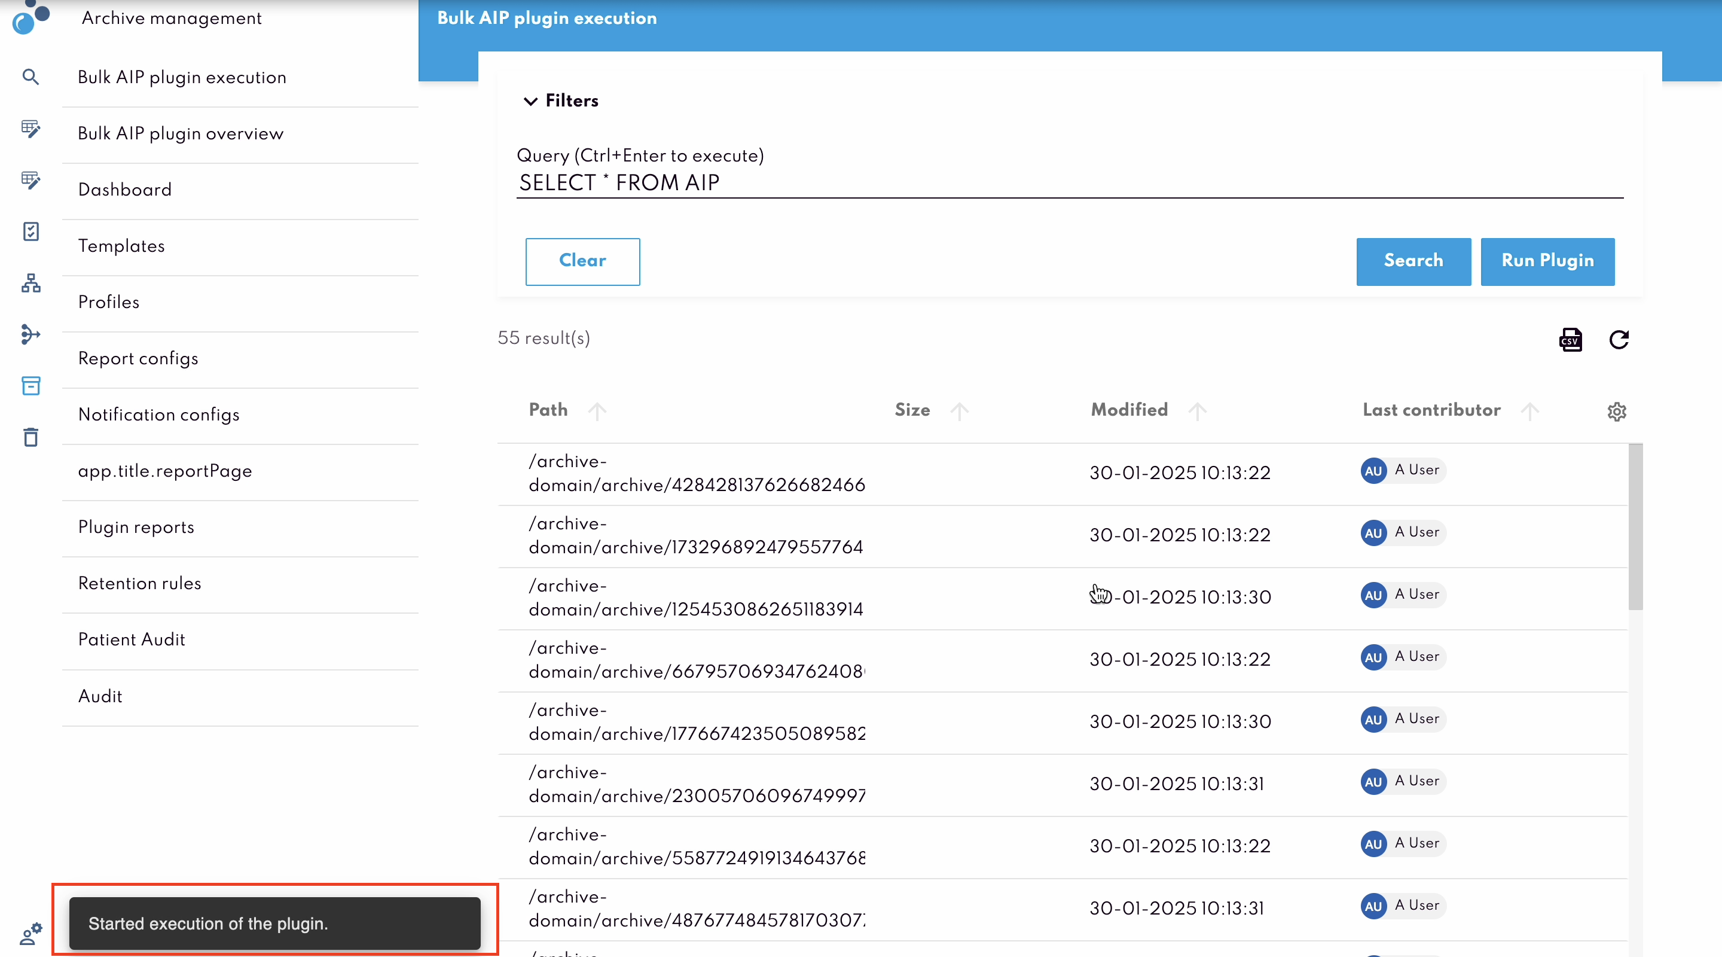Select row with path 487677484578170307

1062,909
